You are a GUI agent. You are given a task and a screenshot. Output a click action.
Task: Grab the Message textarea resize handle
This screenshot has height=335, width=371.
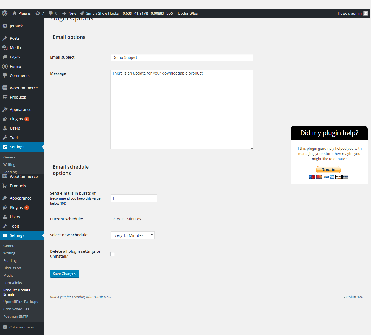[252, 148]
